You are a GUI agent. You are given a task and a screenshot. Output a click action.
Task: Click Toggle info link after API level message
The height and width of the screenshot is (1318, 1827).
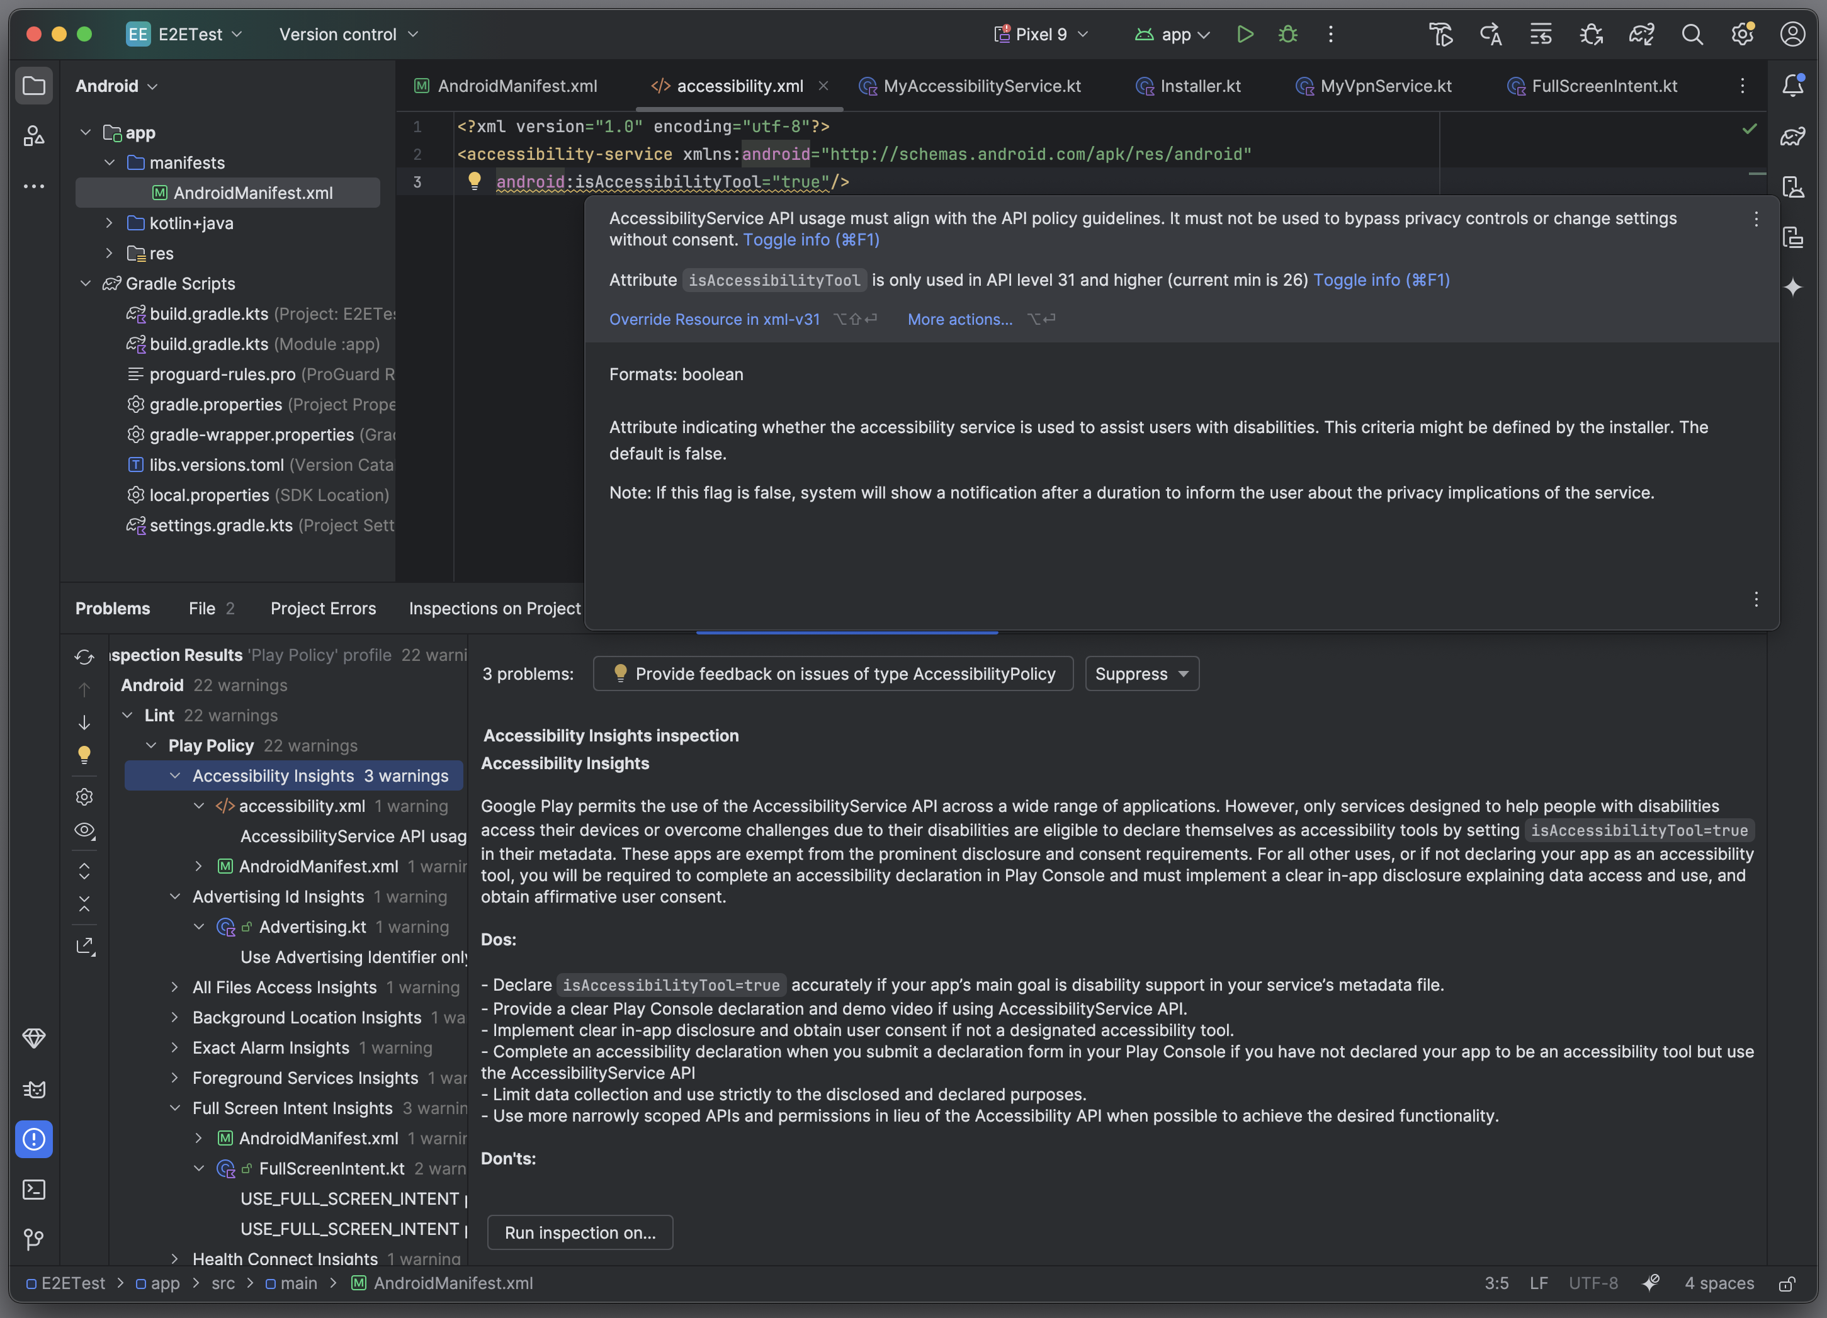pyautogui.click(x=1381, y=280)
